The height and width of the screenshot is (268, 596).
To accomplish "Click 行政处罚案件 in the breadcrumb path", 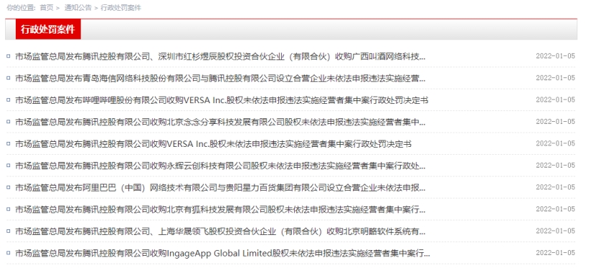I will [x=120, y=8].
